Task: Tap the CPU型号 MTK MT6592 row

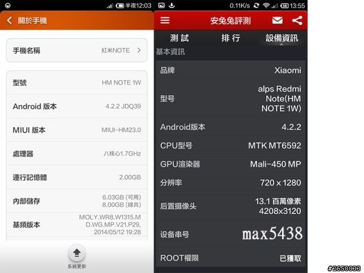Action: click(x=230, y=146)
